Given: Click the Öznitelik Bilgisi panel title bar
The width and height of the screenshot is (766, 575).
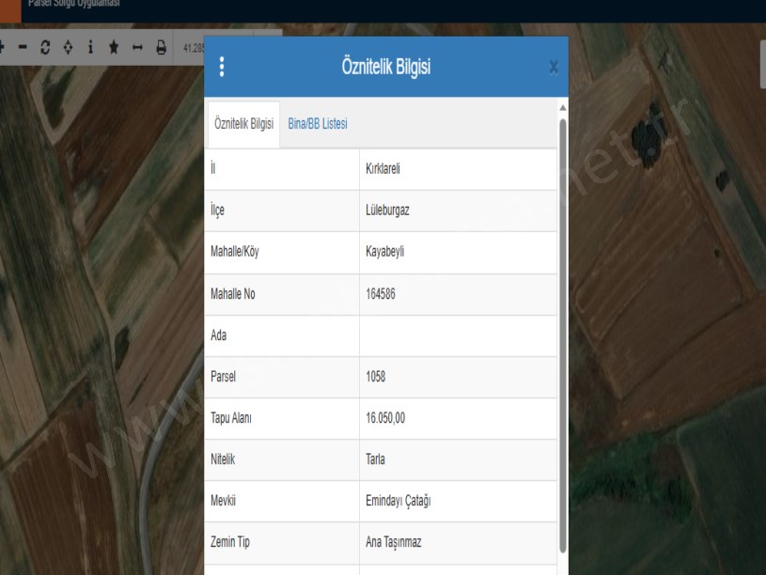Looking at the screenshot, I should coord(386,67).
